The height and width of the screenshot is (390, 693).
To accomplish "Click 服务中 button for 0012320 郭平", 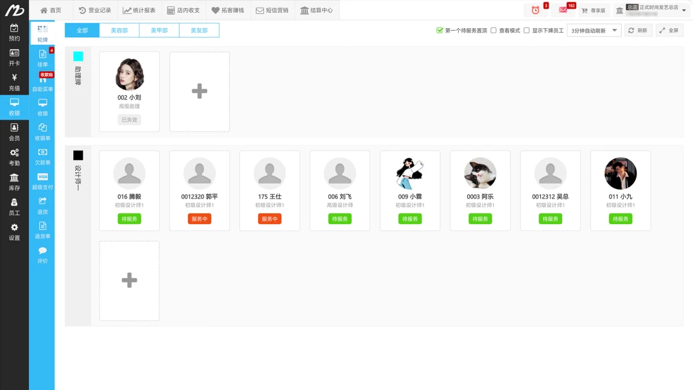I will pos(200,219).
